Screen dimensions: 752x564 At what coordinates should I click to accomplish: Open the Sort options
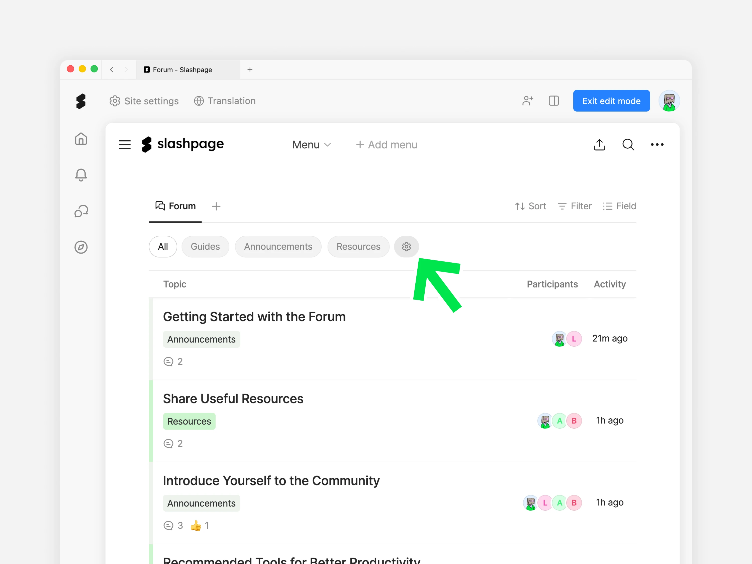point(530,206)
